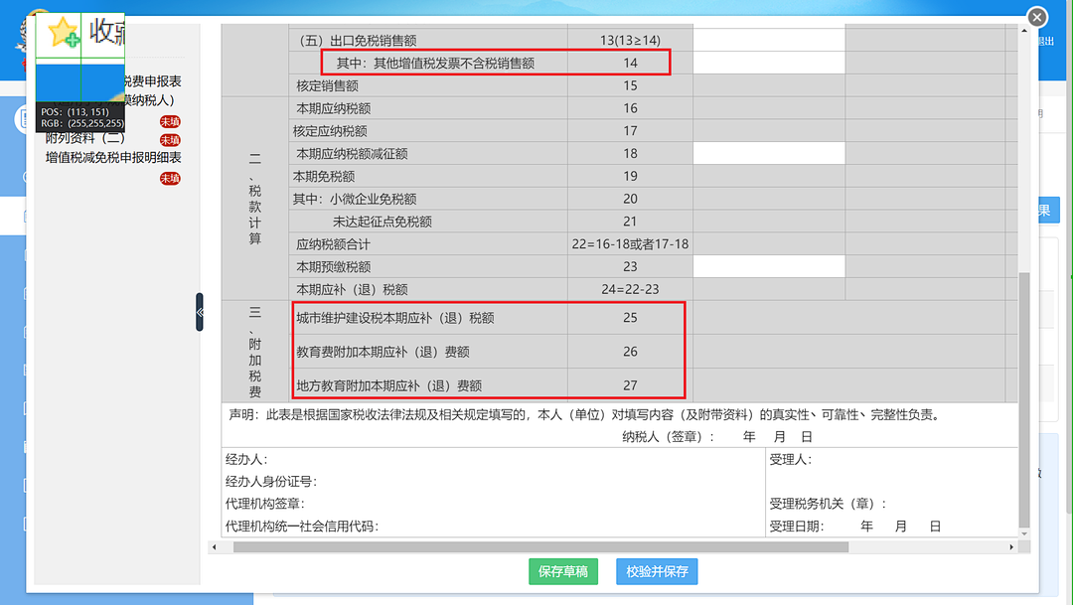Click the 受理税务机关（章） label
This screenshot has height=605, width=1073.
[x=828, y=504]
